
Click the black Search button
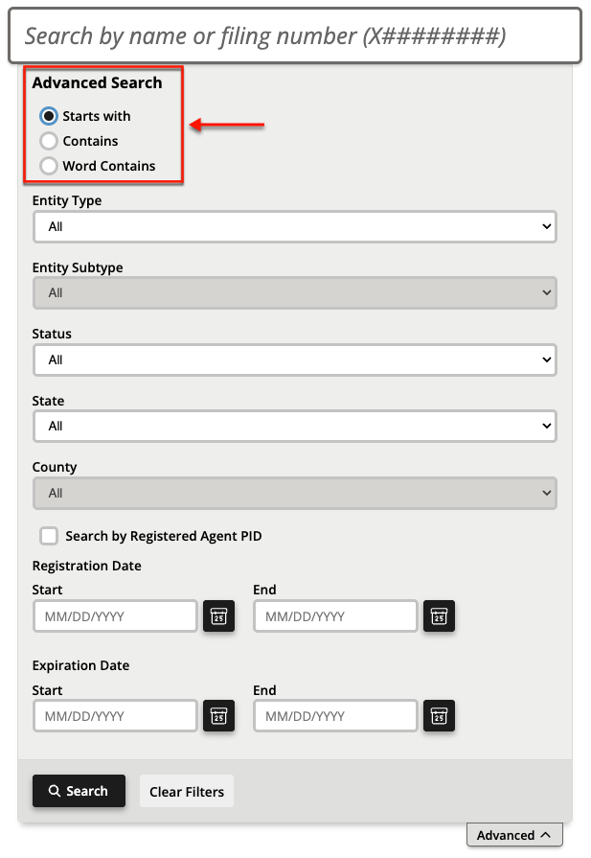(x=79, y=791)
